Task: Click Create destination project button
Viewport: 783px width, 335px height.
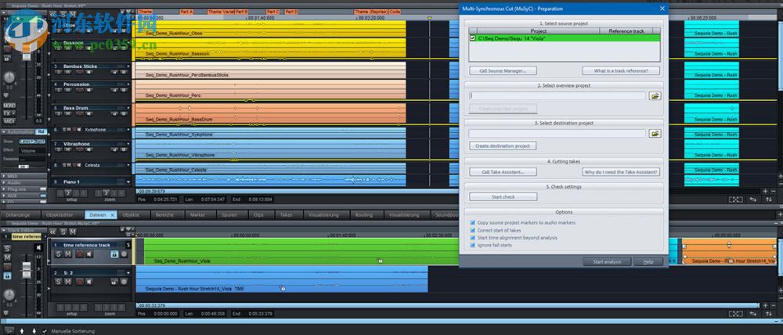Action: [503, 146]
